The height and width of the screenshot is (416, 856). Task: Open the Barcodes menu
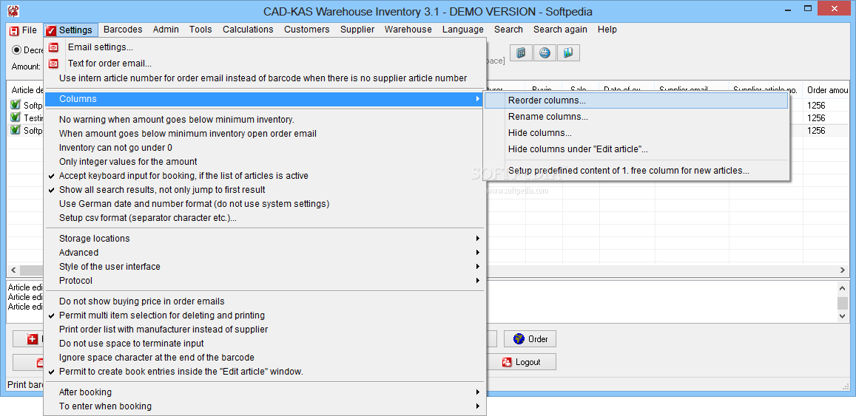pyautogui.click(x=123, y=30)
